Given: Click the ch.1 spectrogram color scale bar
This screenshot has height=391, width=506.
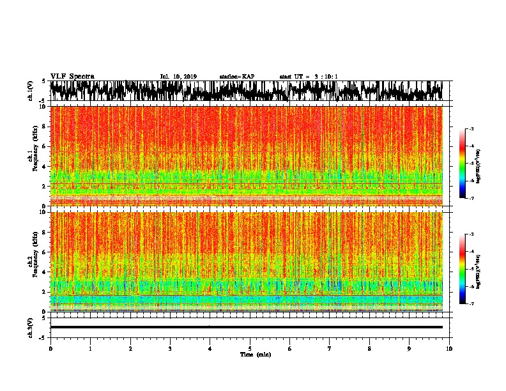Looking at the screenshot, I should 462,164.
